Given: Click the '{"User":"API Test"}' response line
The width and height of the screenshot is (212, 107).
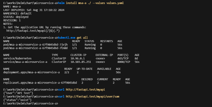Looking at the screenshot, I should pos(18,93).
